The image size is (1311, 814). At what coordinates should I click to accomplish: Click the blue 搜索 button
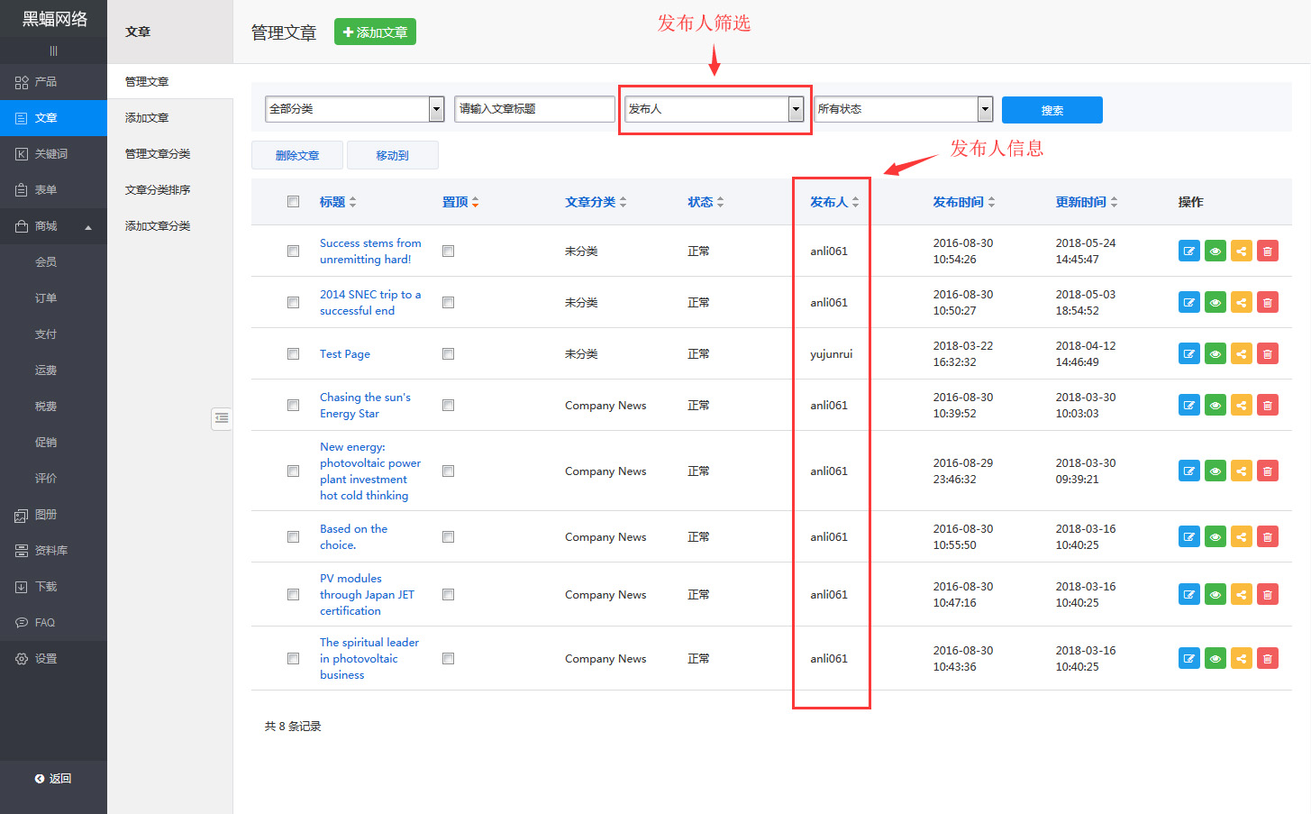[1052, 110]
